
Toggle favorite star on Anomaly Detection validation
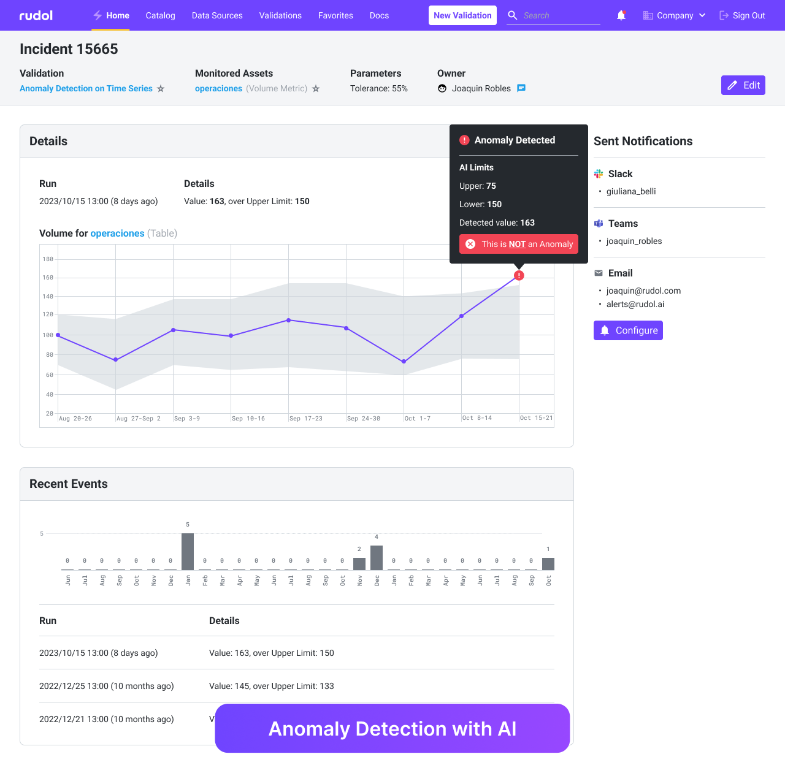tap(161, 88)
